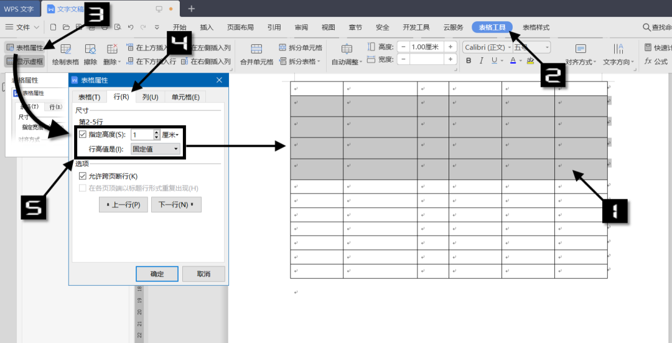Open 文字方向 text direction options
672x343 pixels.
[x=618, y=54]
